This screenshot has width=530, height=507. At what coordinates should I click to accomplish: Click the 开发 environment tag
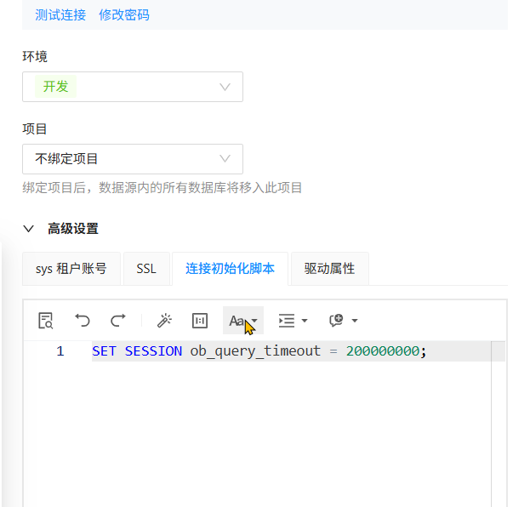(x=56, y=87)
